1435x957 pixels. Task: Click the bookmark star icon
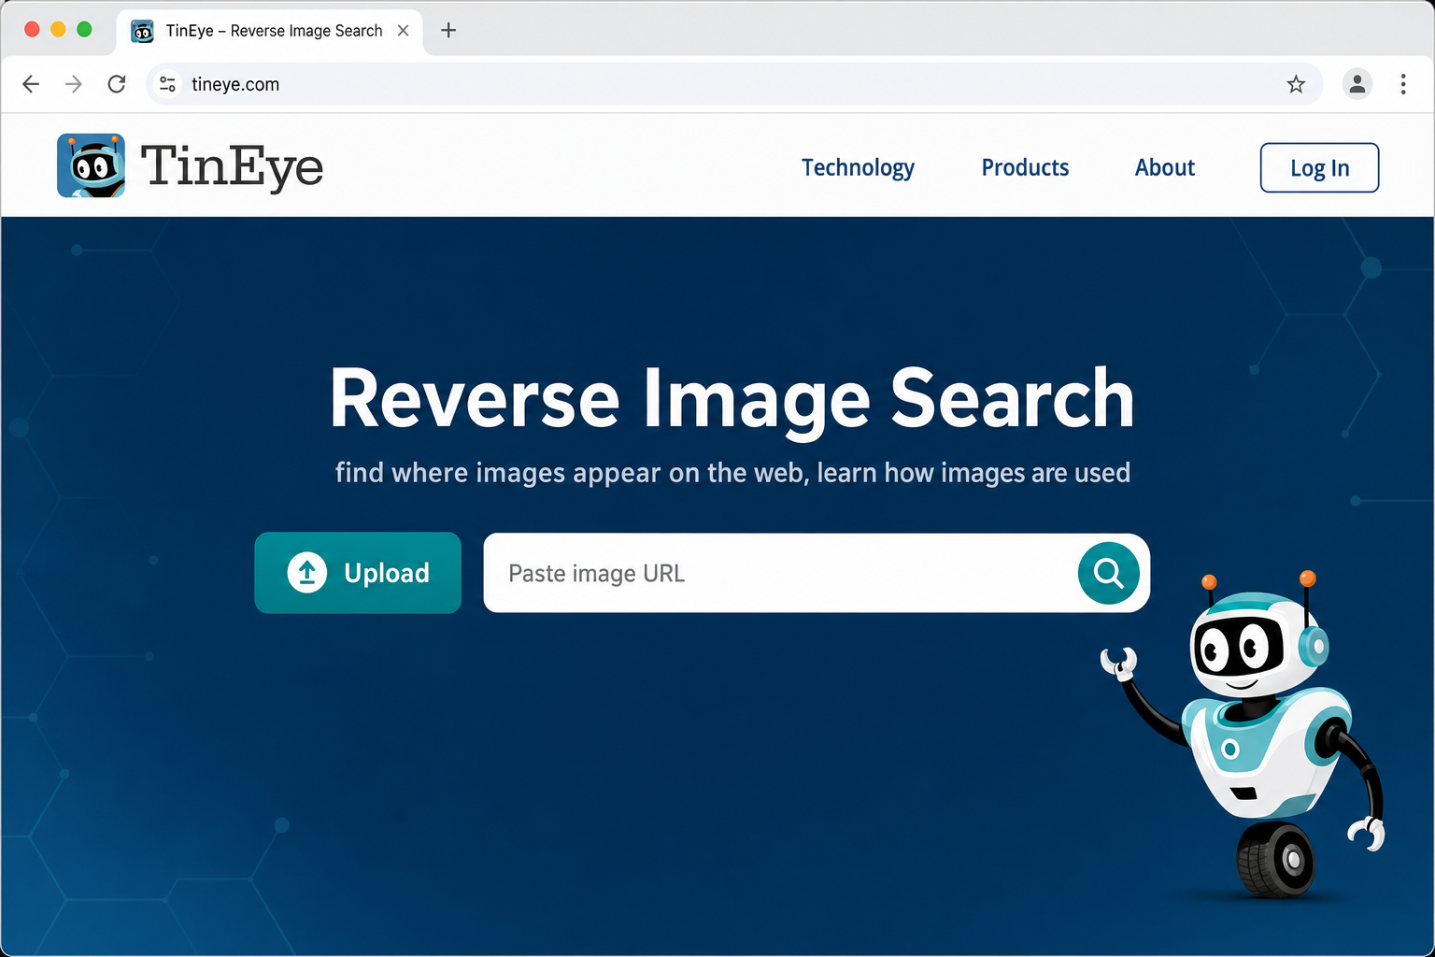click(1296, 83)
